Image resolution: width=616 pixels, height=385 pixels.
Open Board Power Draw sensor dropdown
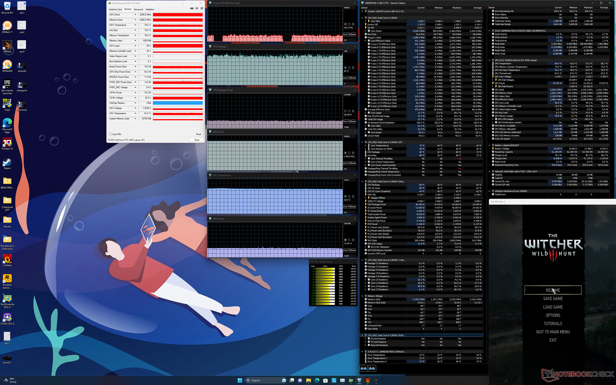135,67
